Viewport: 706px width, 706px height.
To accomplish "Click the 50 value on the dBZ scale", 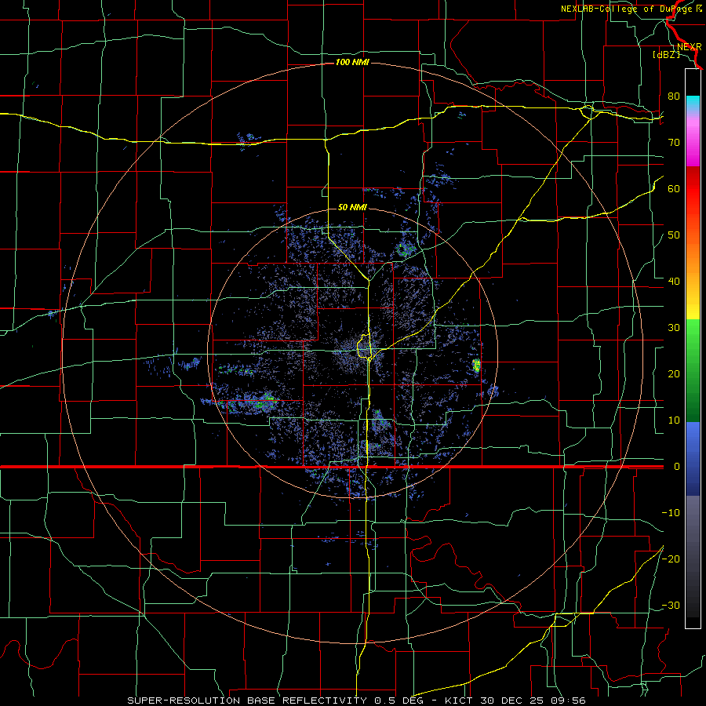I will point(674,235).
